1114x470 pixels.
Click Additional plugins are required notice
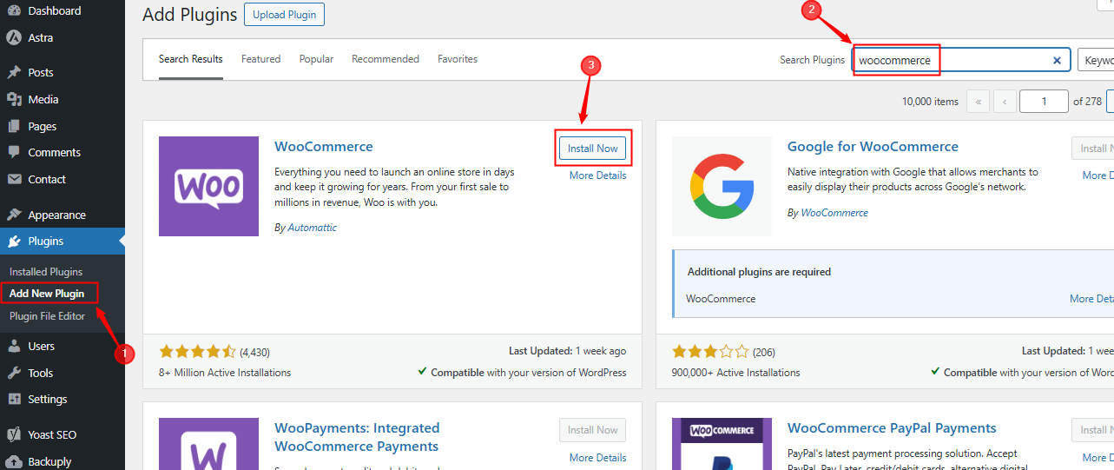[759, 272]
